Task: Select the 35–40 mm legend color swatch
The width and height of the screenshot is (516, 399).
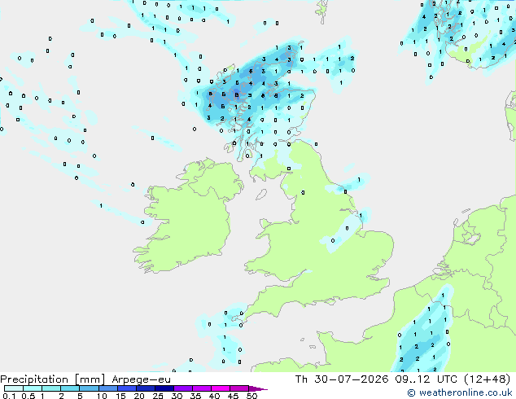Action: 201,388
